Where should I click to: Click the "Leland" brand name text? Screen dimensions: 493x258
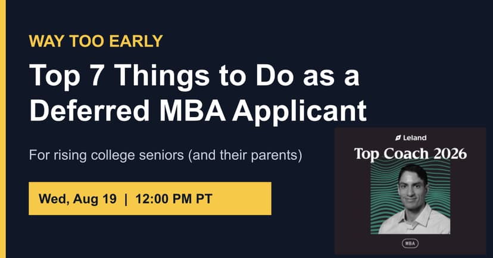tap(415, 138)
